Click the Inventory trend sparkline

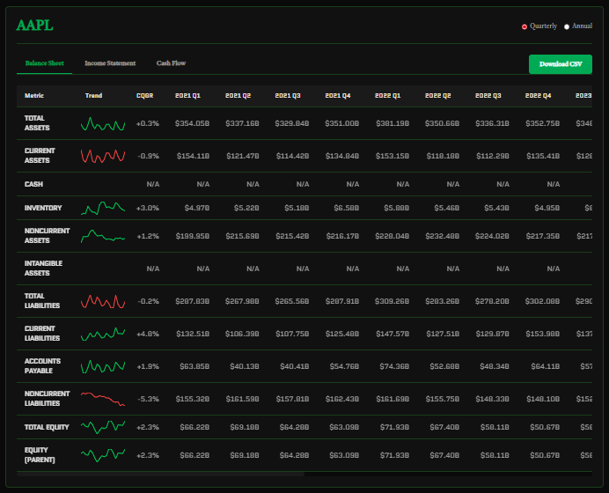103,208
